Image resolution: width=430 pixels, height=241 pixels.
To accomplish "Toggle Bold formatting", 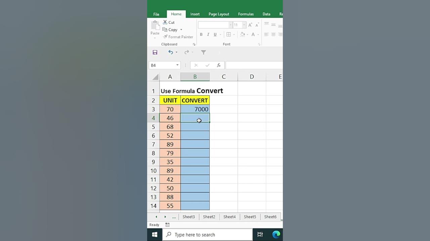I will tap(201, 34).
